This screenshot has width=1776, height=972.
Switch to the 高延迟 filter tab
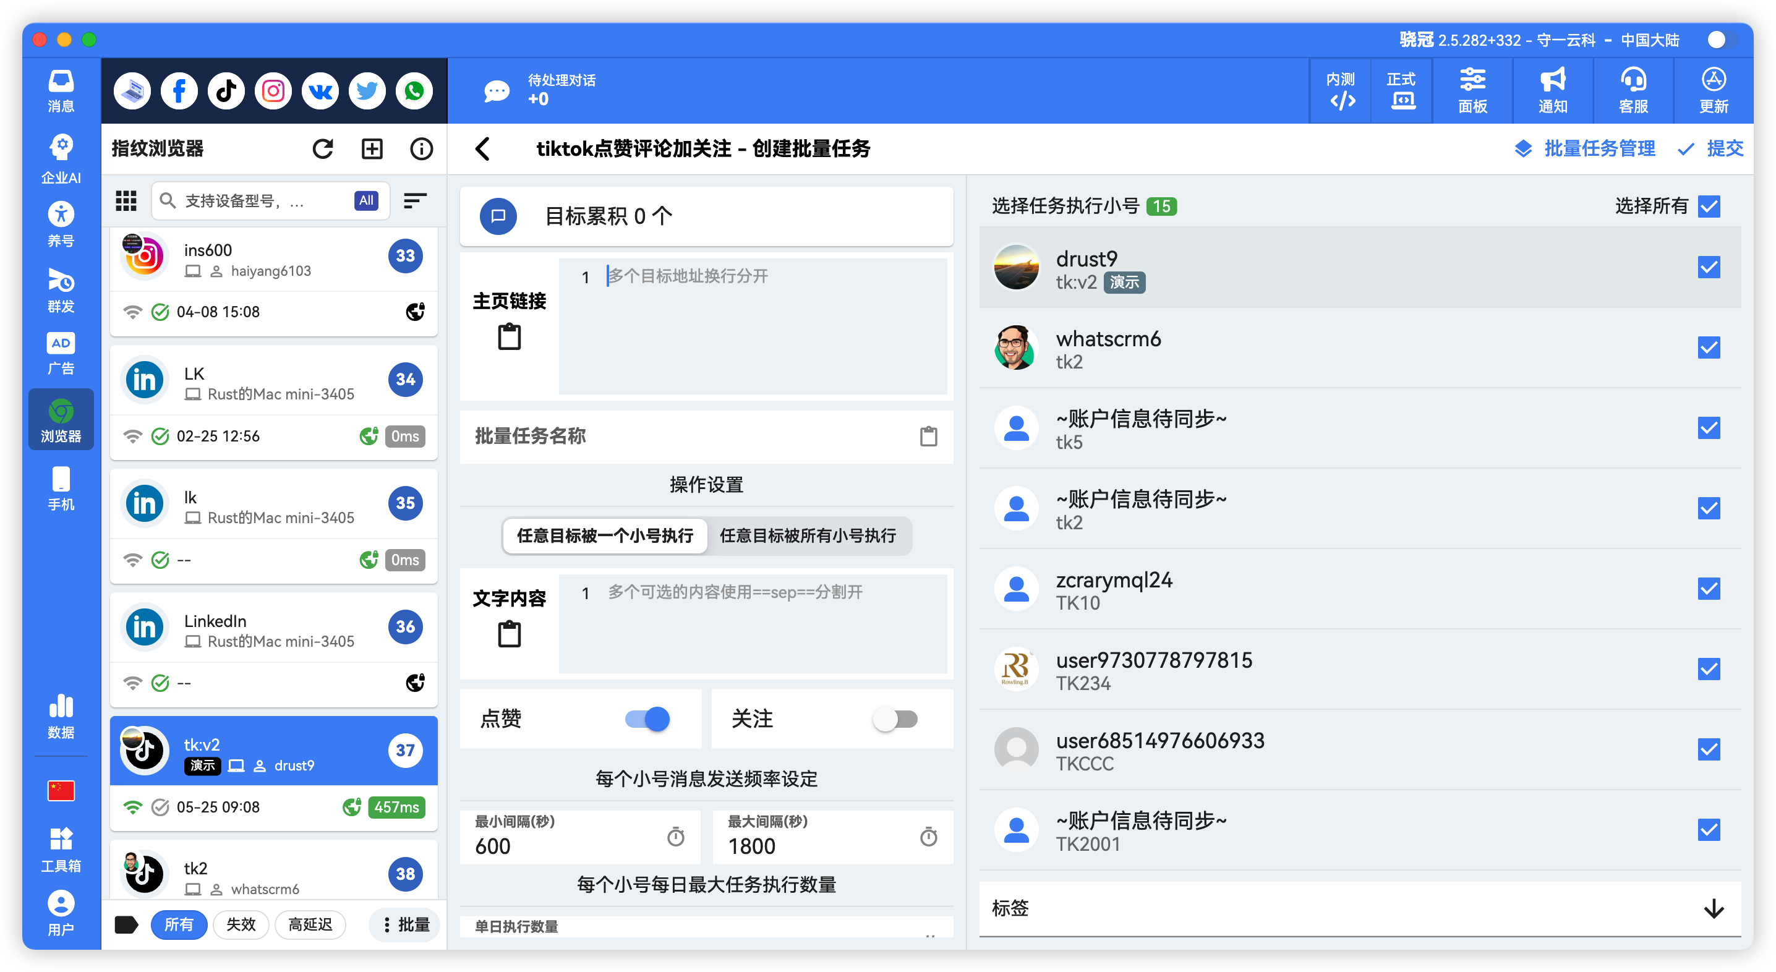click(310, 924)
